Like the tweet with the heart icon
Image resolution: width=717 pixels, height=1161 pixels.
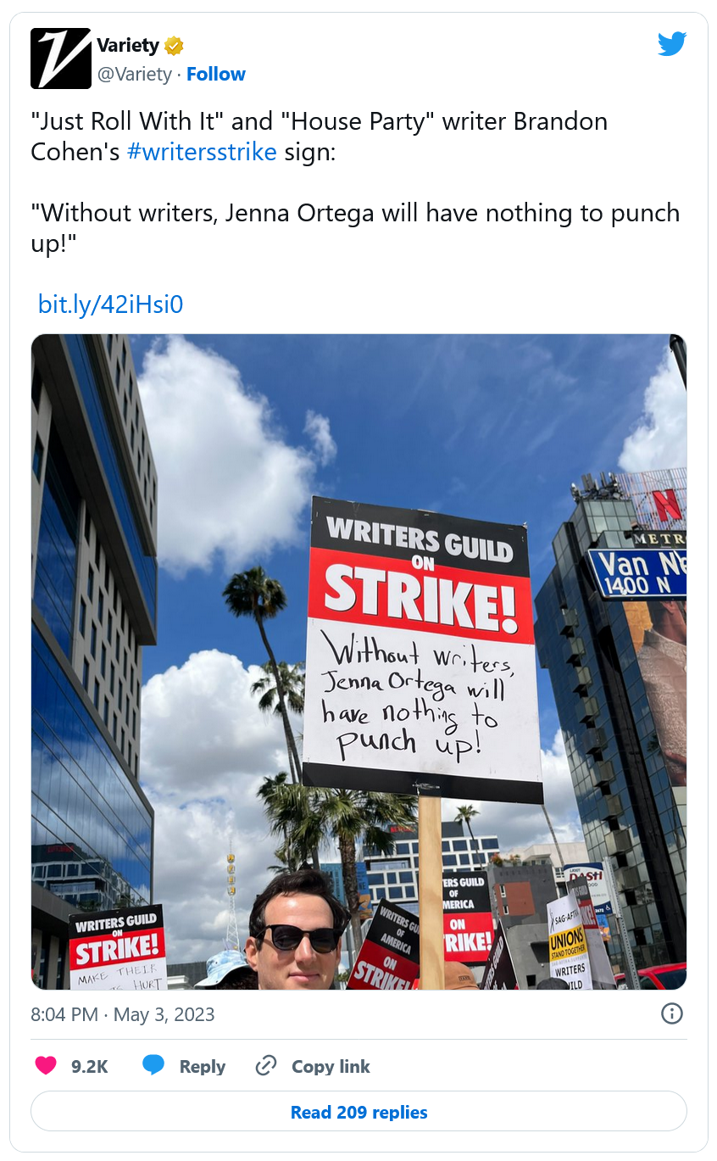[x=45, y=1066]
